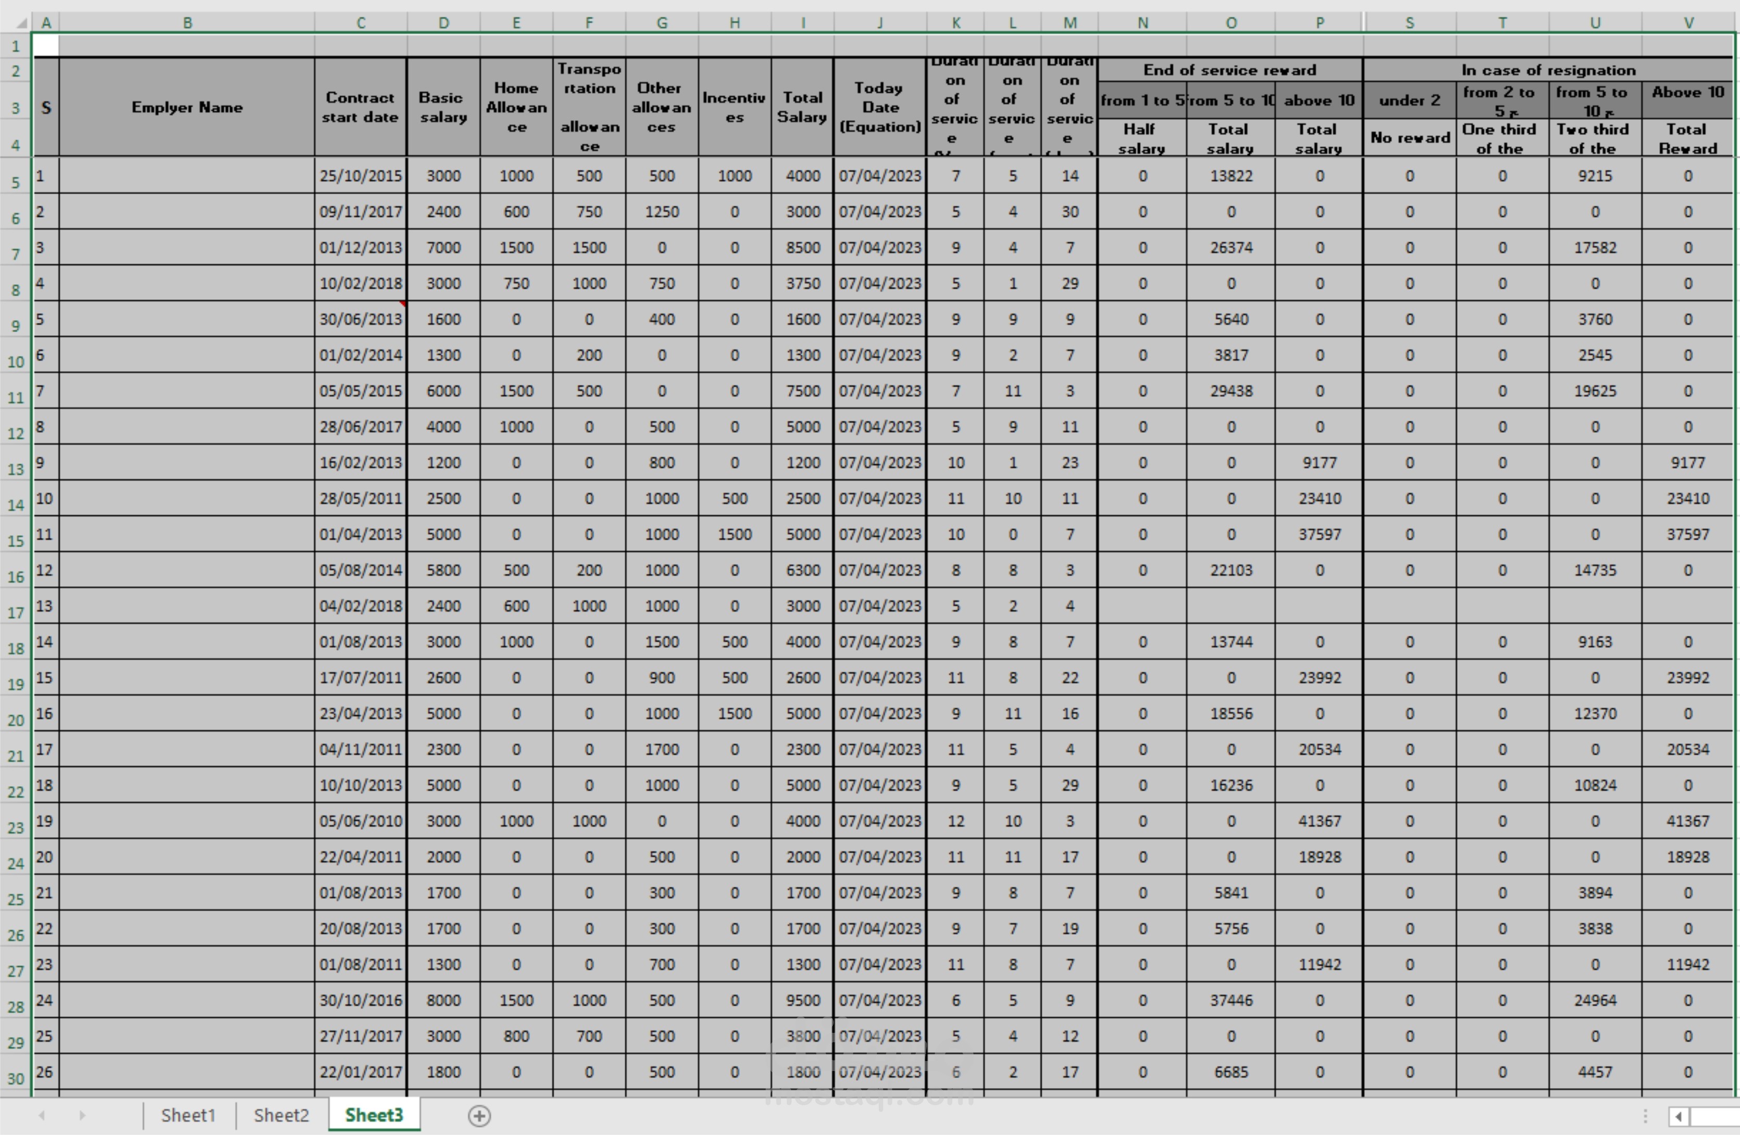Select cell with value 4457
Screen dimensions: 1740x1135
[1595, 1071]
